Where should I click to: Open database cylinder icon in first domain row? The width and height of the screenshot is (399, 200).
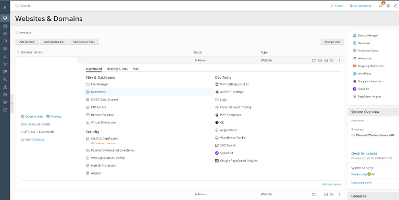click(x=326, y=60)
